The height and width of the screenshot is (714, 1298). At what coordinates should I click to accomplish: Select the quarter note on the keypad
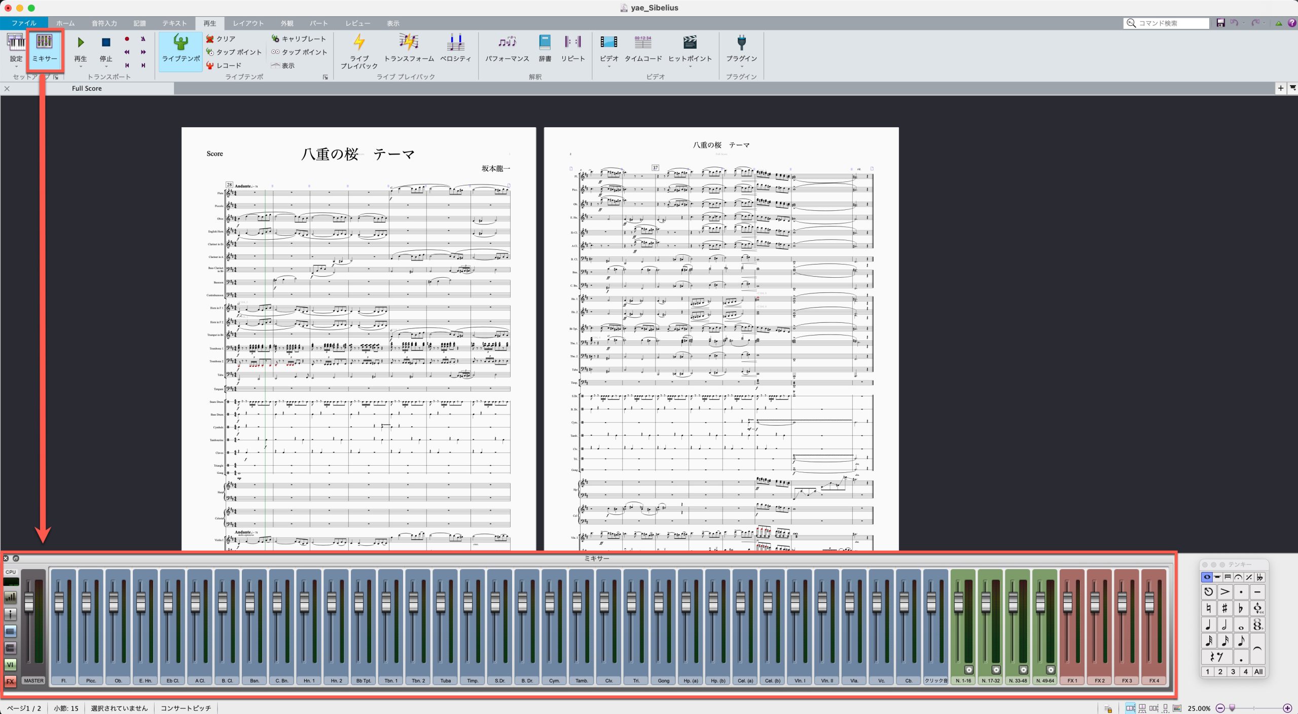[1208, 625]
